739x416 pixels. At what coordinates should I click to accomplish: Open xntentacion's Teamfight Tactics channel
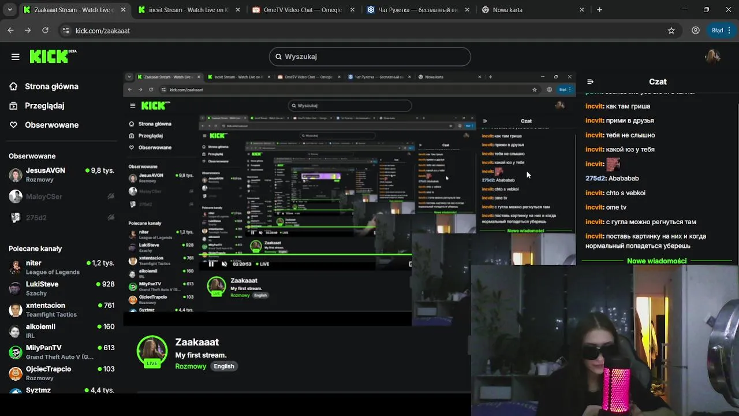tap(61, 310)
